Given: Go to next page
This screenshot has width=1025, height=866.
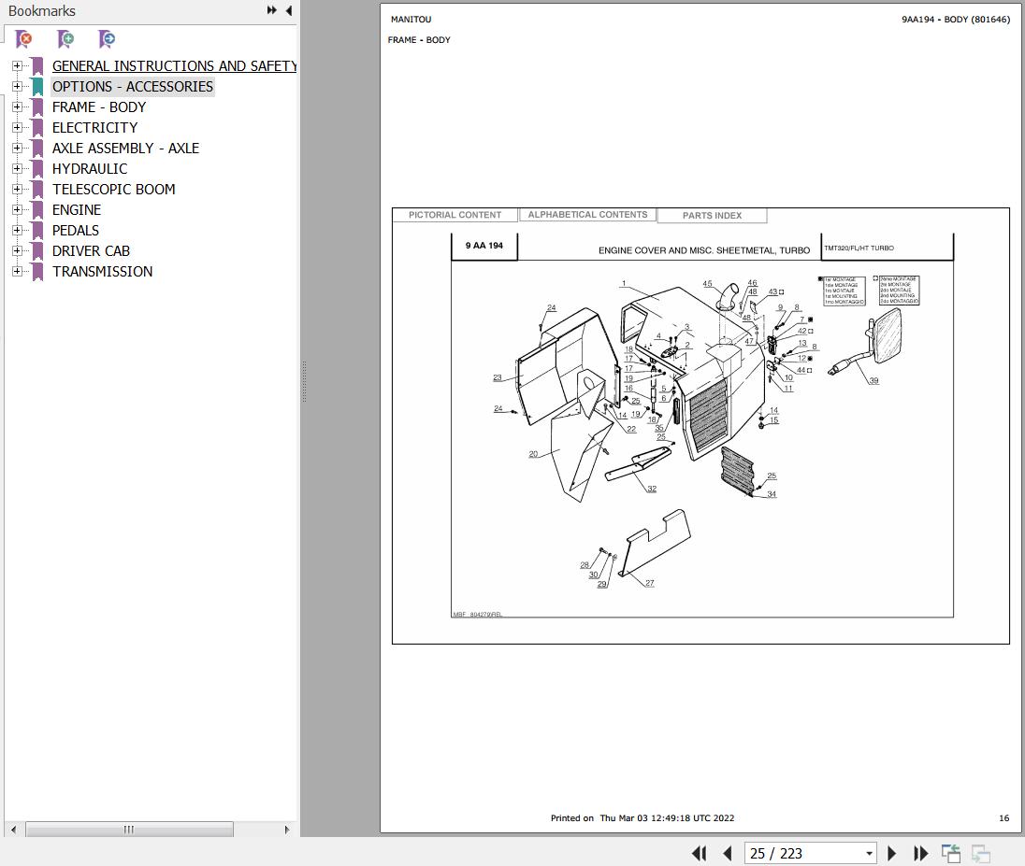Looking at the screenshot, I should (891, 853).
